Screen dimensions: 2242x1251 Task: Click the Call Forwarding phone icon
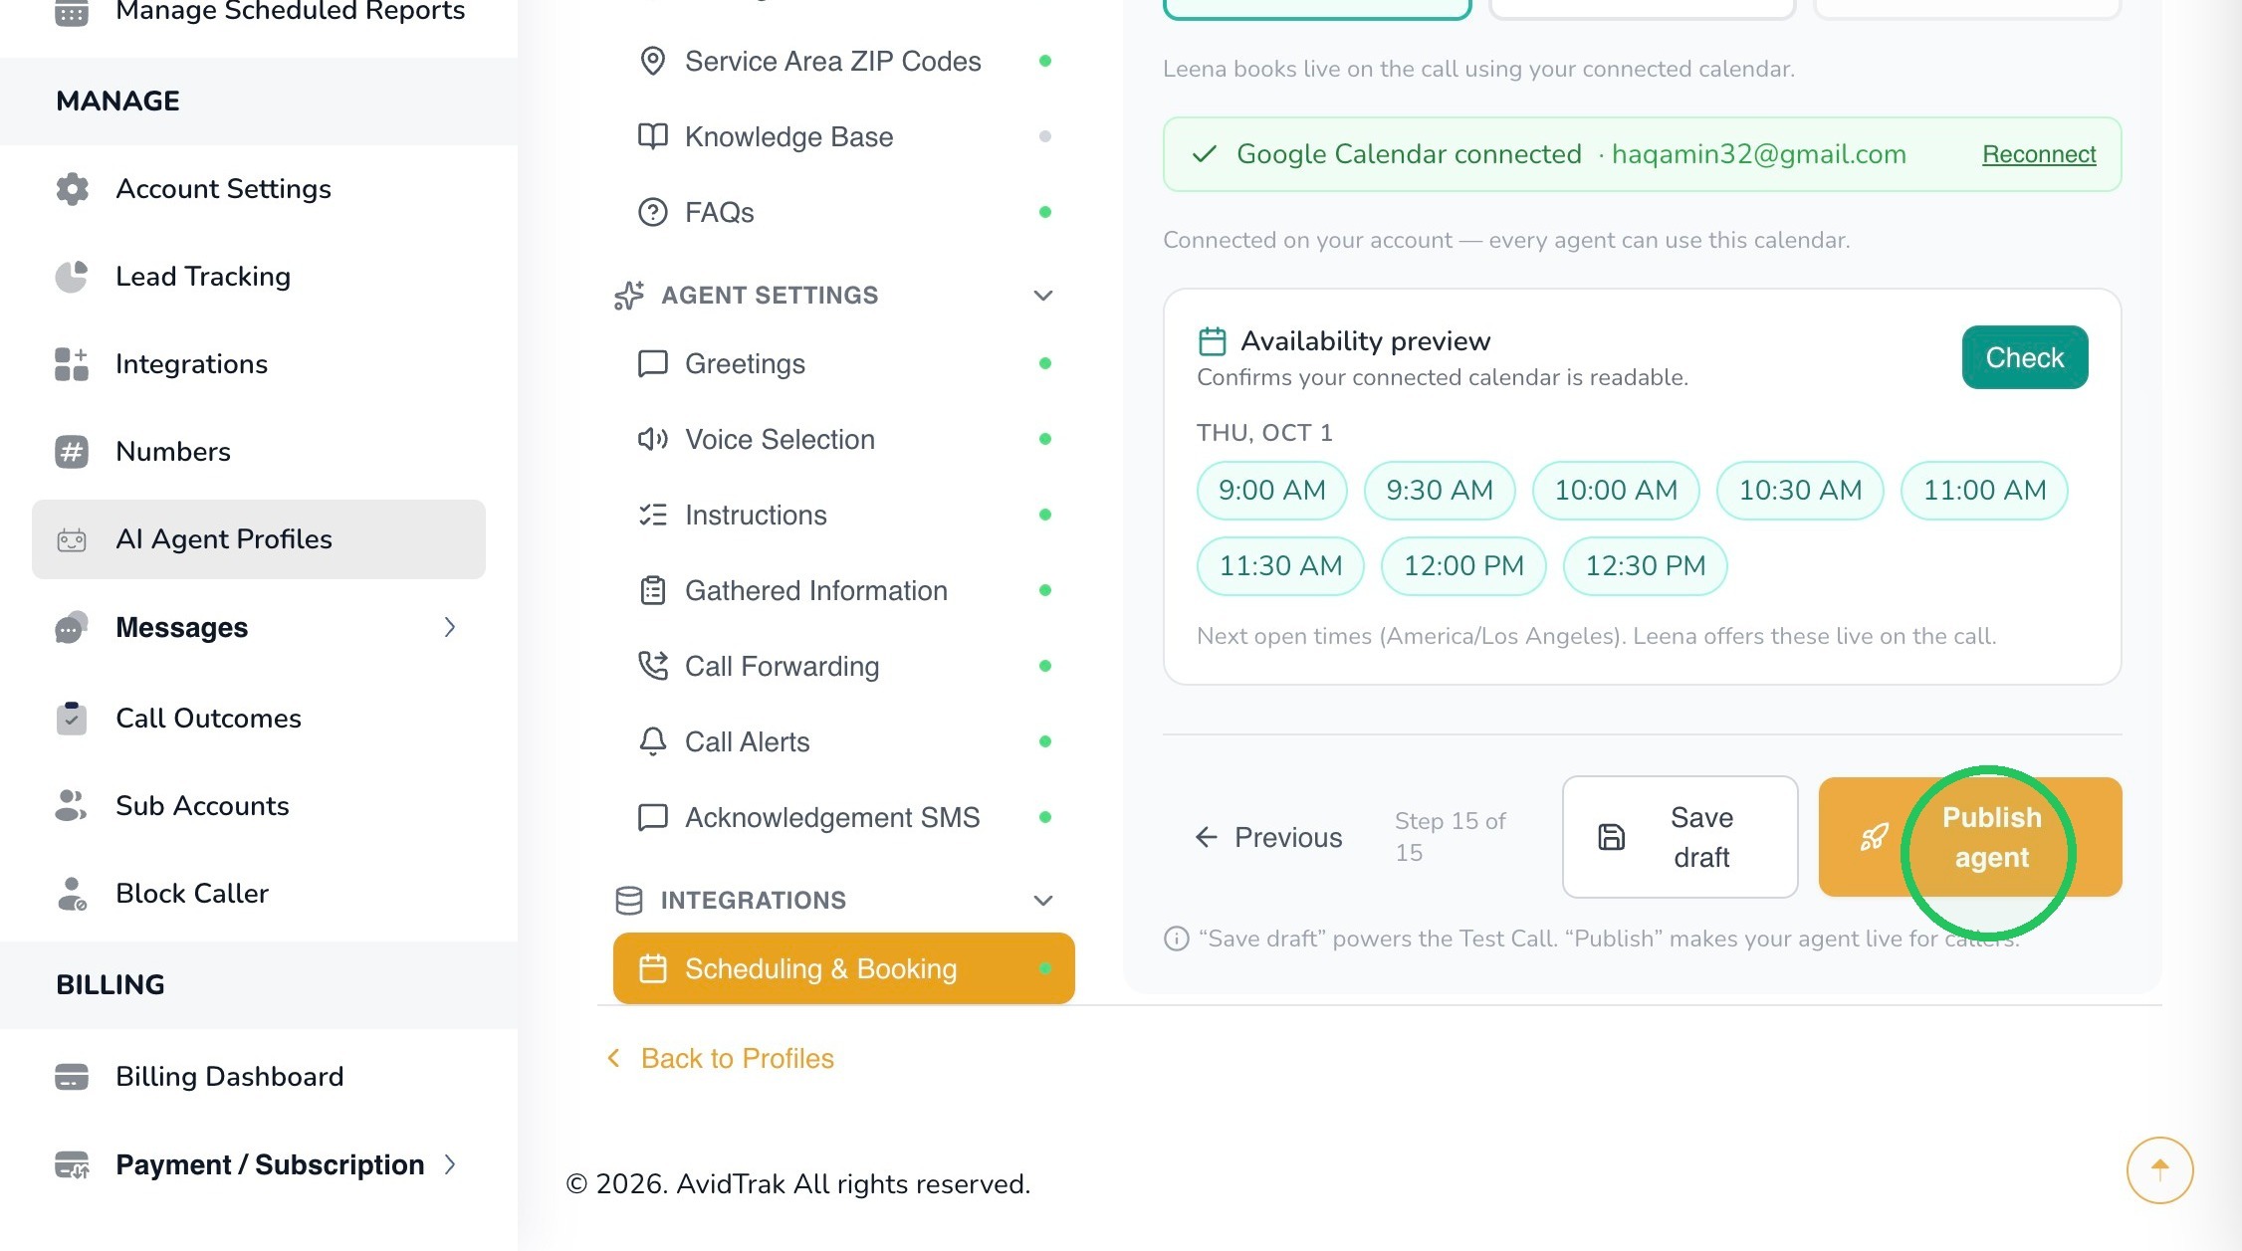click(652, 667)
